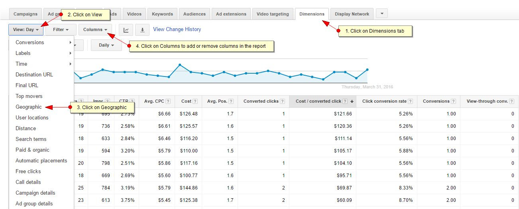
Task: Click the sort arrow on Cost / converted click
Action: [352, 101]
